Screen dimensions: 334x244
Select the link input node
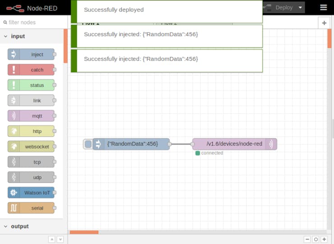[31, 100]
